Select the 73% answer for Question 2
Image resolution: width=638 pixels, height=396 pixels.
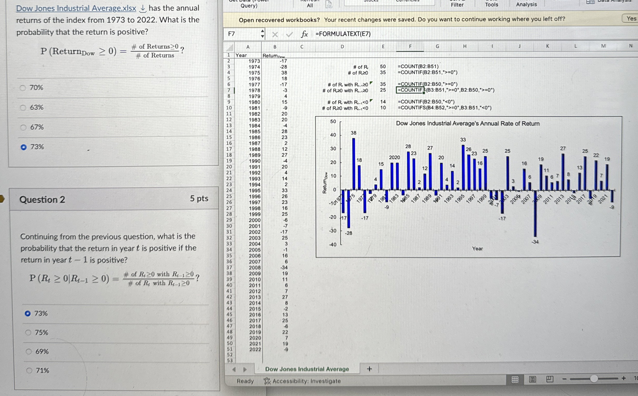point(27,314)
